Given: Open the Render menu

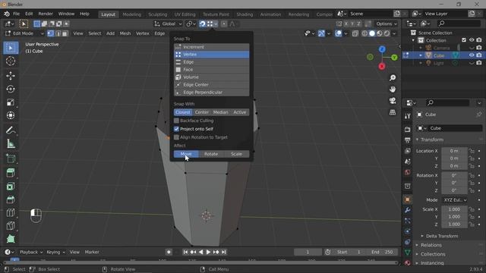Looking at the screenshot, I should pyautogui.click(x=46, y=14).
